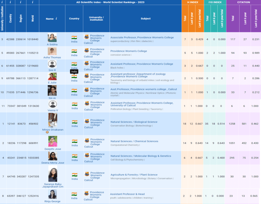Click the default avatar icon for Veena V
The height and width of the screenshot is (204, 261).
click(x=53, y=104)
